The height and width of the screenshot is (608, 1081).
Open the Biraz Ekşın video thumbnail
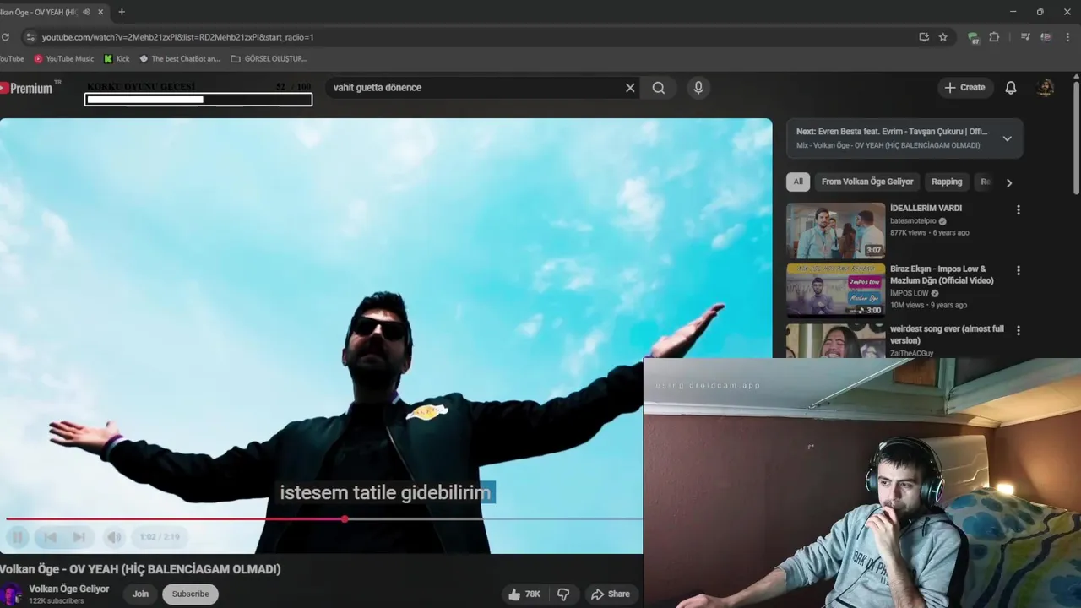click(x=836, y=290)
